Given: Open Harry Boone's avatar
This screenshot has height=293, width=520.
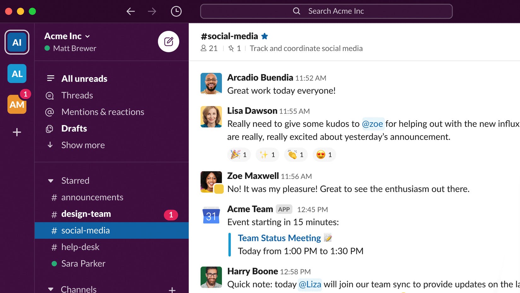Looking at the screenshot, I should [x=211, y=277].
